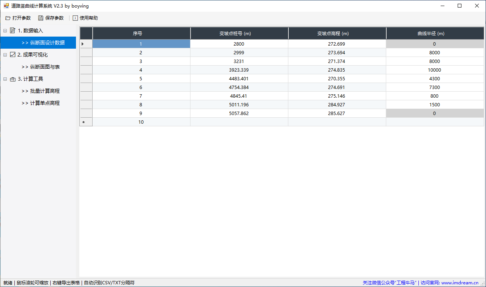This screenshot has width=486, height=287.
Task: Click the 曲线半径 column header
Action: pyautogui.click(x=435, y=33)
